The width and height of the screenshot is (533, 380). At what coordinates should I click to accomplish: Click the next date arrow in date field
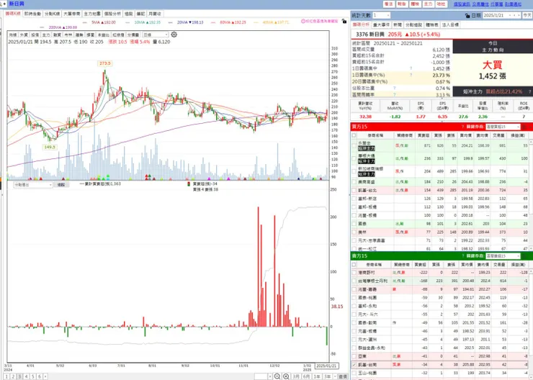[519, 15]
